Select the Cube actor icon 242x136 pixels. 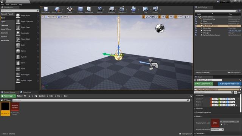tap(18, 45)
